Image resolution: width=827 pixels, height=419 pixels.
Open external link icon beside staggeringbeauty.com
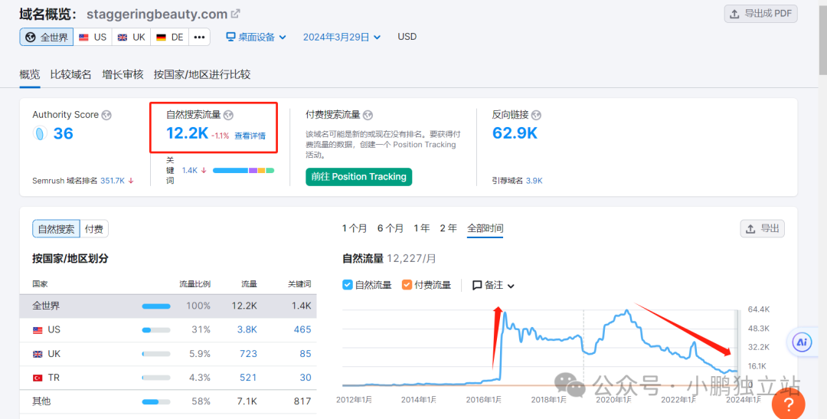point(236,14)
